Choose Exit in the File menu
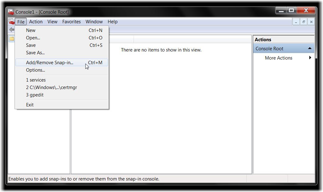The height and width of the screenshot is (192, 323). pyautogui.click(x=62, y=105)
